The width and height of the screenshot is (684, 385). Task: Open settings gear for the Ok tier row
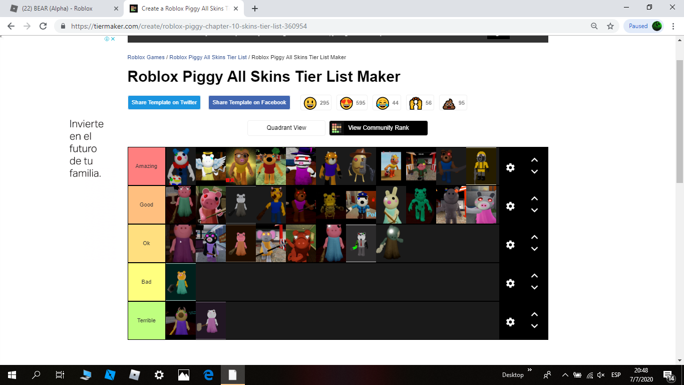pos(510,245)
